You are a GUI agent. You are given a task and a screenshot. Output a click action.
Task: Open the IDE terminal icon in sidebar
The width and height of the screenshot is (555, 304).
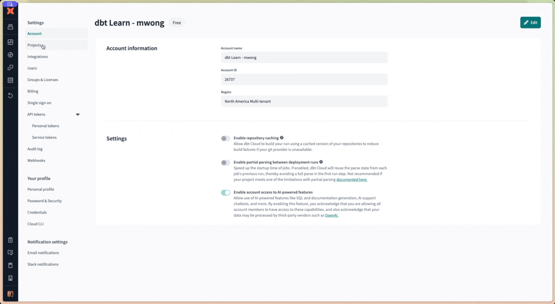tap(10, 80)
